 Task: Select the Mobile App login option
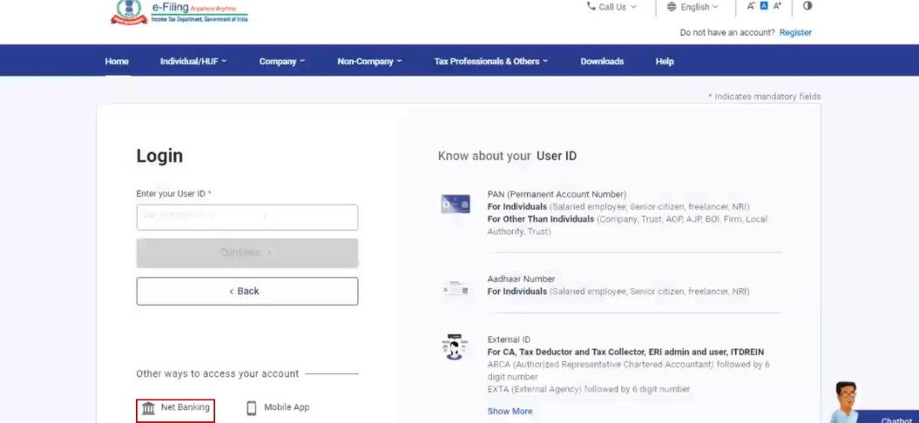(x=278, y=407)
